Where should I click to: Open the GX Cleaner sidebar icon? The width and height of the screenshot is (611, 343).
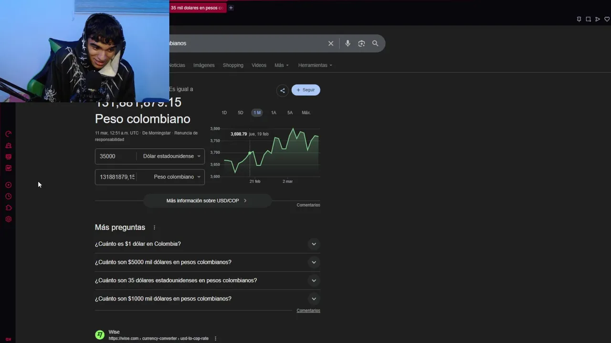point(8,145)
